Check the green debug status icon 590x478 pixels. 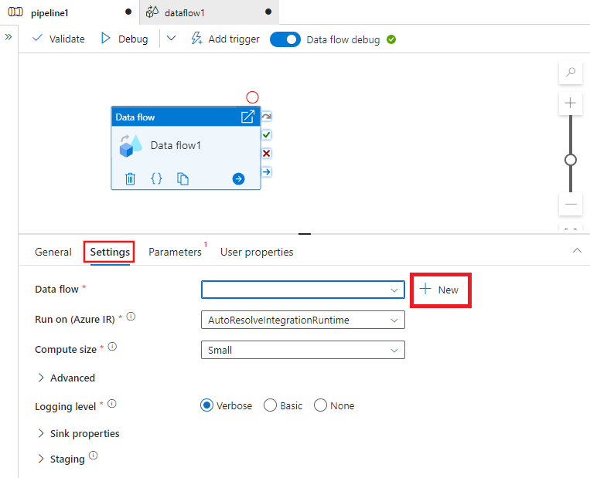pyautogui.click(x=391, y=39)
